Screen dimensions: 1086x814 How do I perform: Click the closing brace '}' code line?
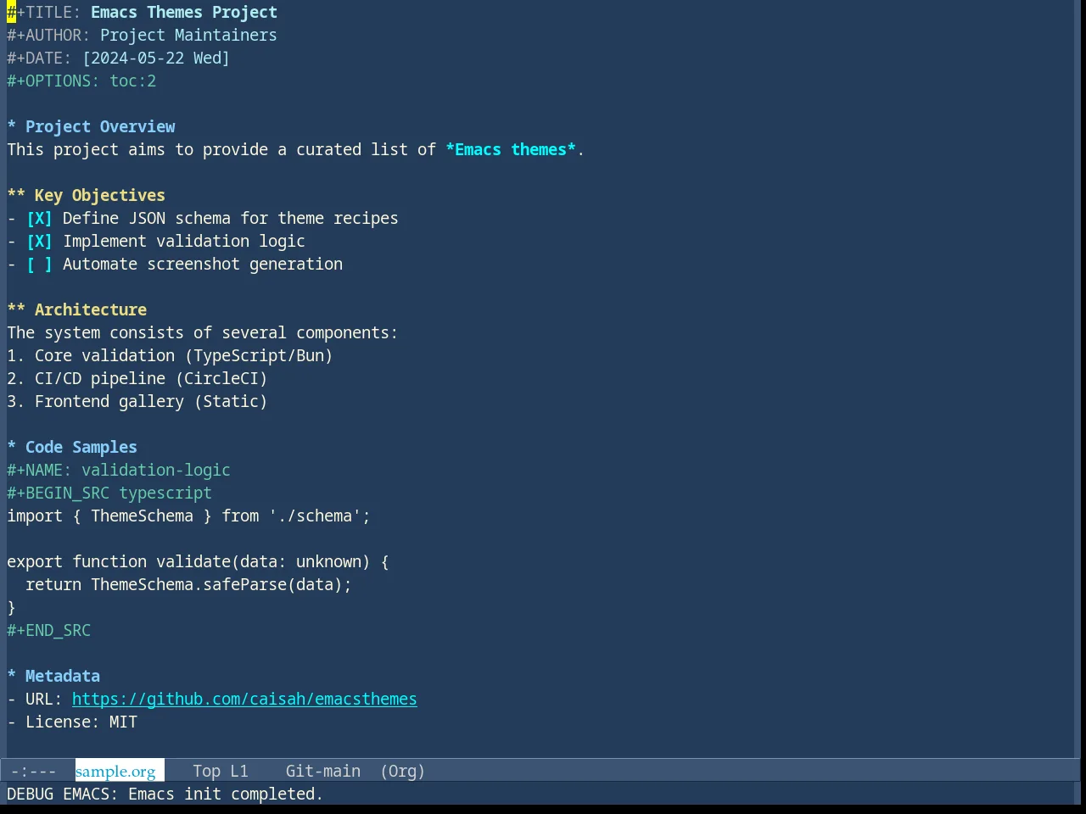point(12,608)
